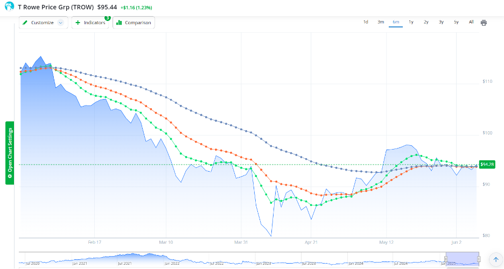Viewport: 504px width, 269px height.
Task: Select the 3y time range
Action: 441,22
